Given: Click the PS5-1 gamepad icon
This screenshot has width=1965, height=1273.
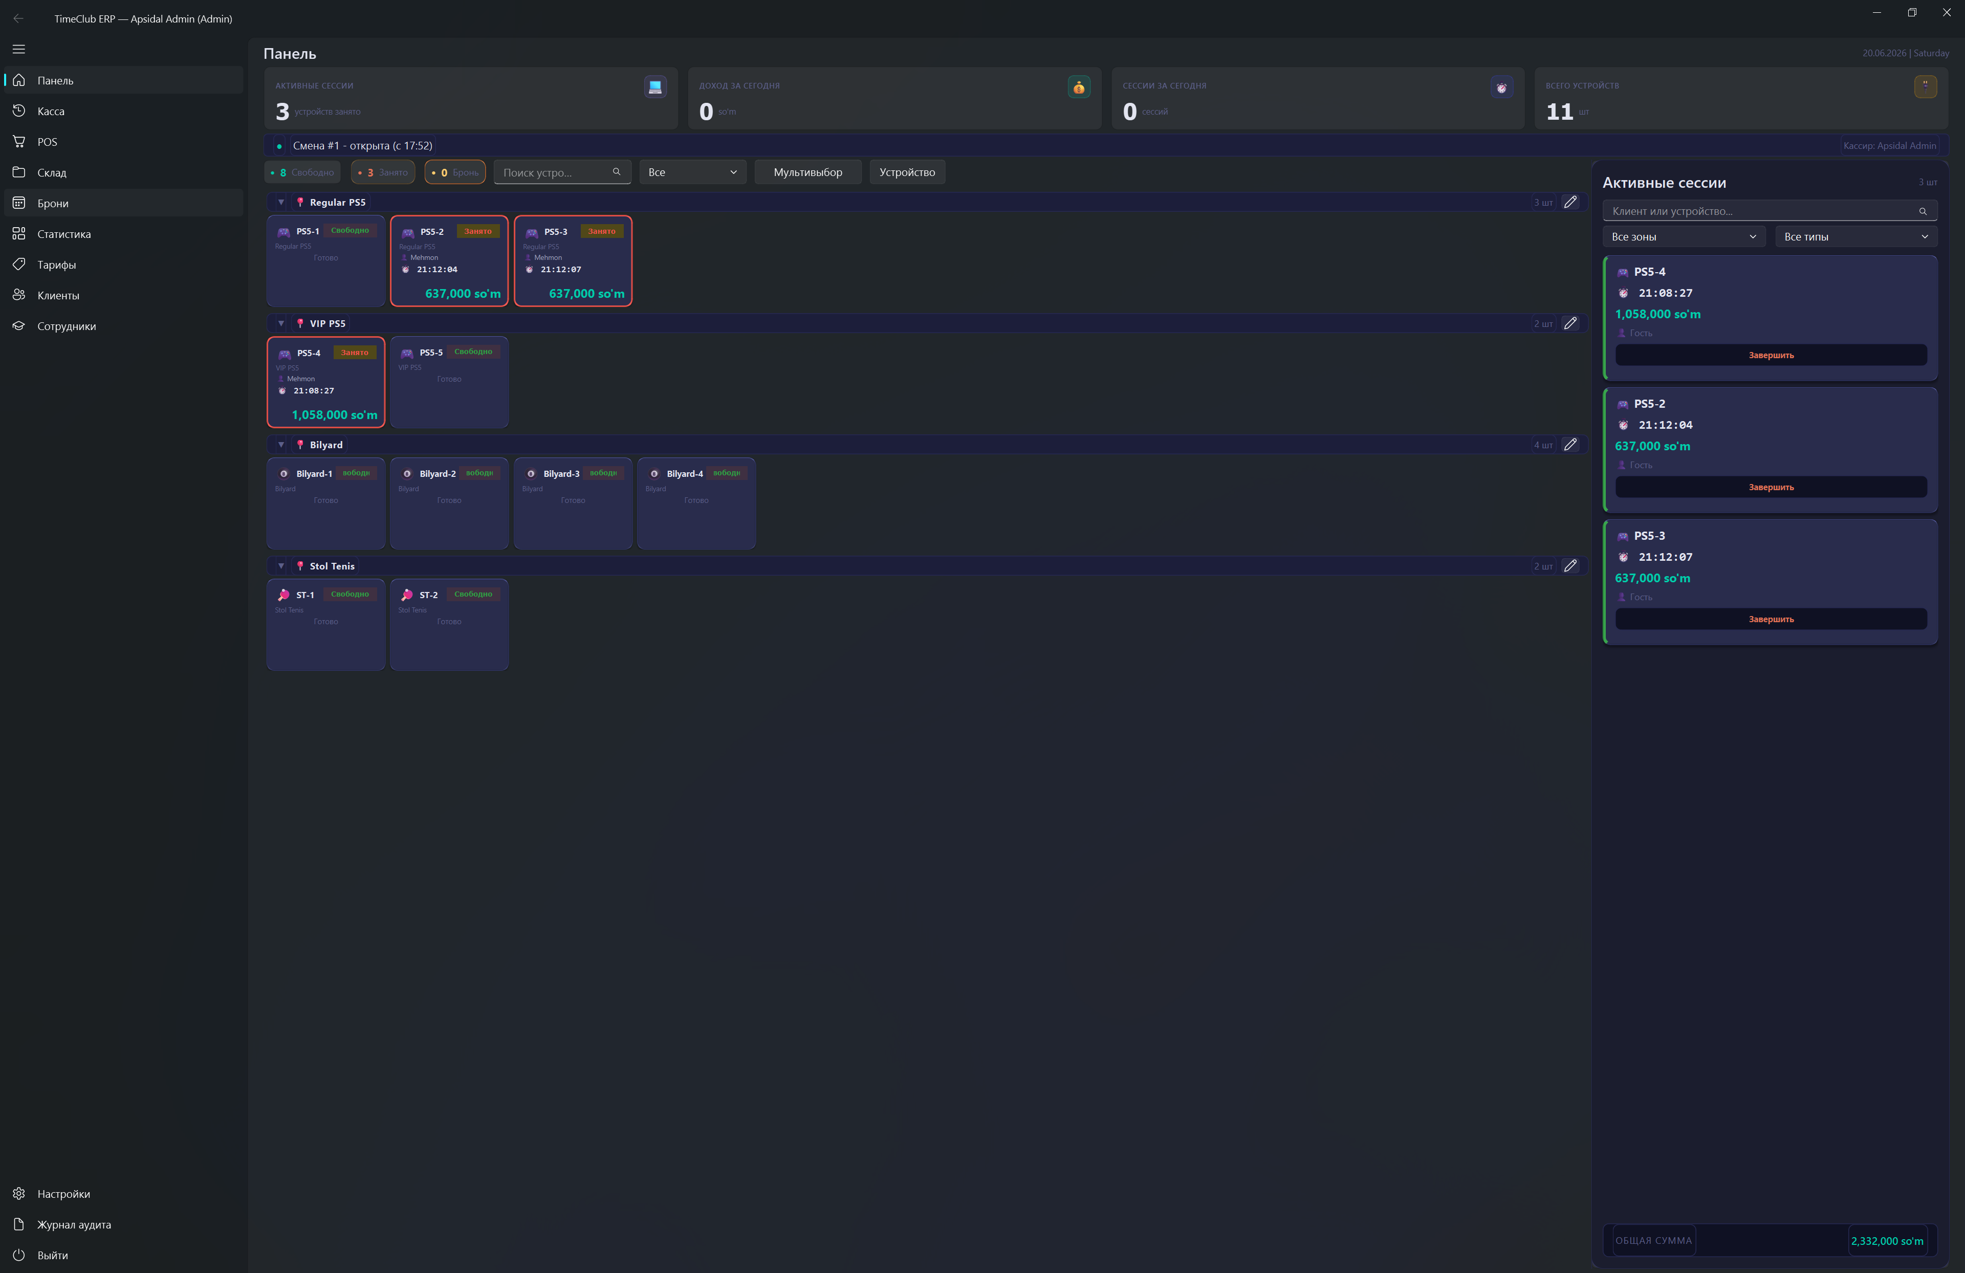Looking at the screenshot, I should coord(283,232).
